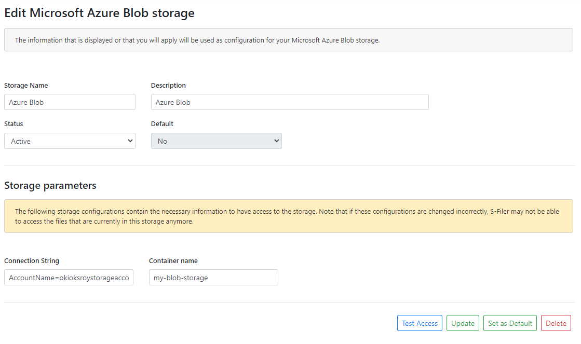Screen dimensions: 581x344
Task: Click the Description input field
Action: tap(290, 102)
